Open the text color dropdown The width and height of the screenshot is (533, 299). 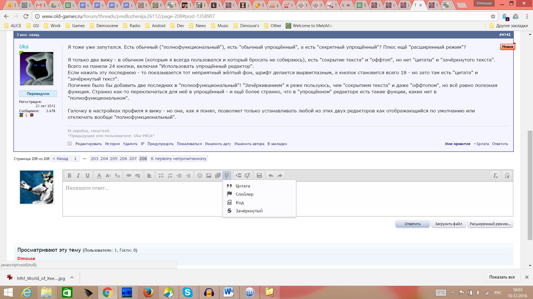tap(99, 176)
